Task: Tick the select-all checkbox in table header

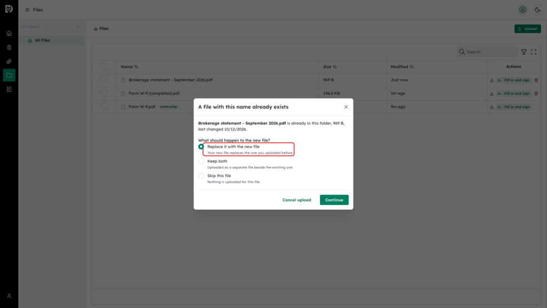Action: tap(104, 67)
